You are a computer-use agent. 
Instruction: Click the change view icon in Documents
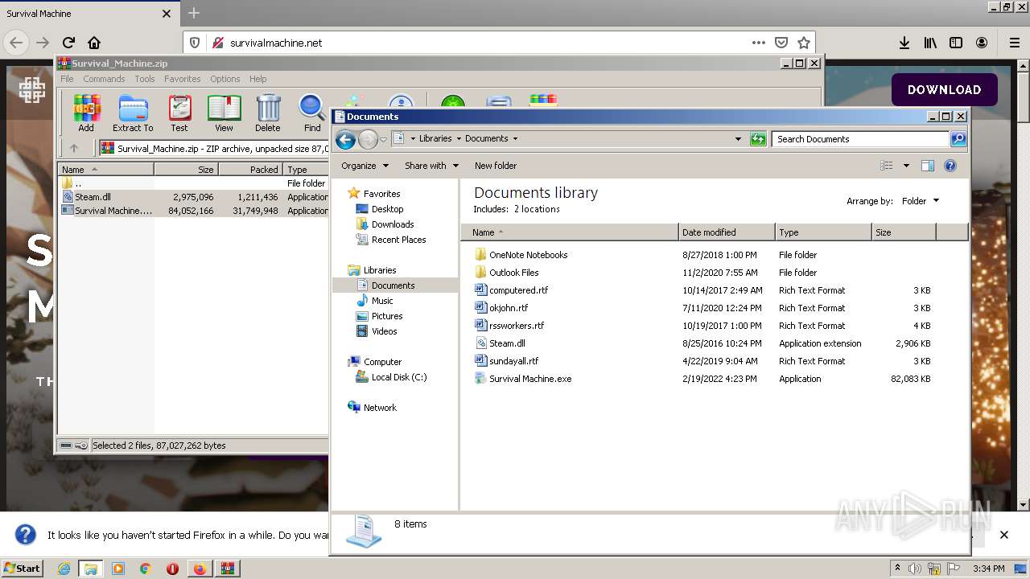click(x=887, y=166)
